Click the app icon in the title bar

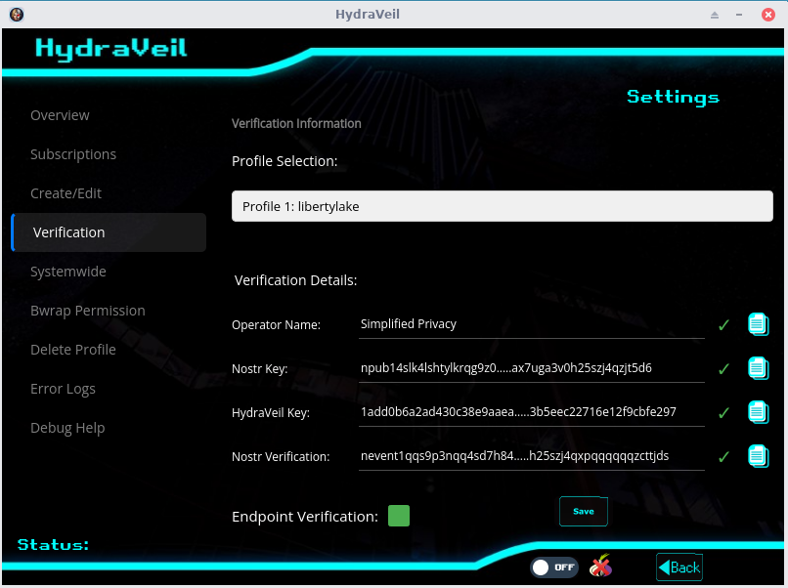pos(17,15)
